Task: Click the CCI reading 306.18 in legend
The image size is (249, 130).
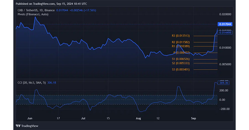Action: click(x=52, y=83)
